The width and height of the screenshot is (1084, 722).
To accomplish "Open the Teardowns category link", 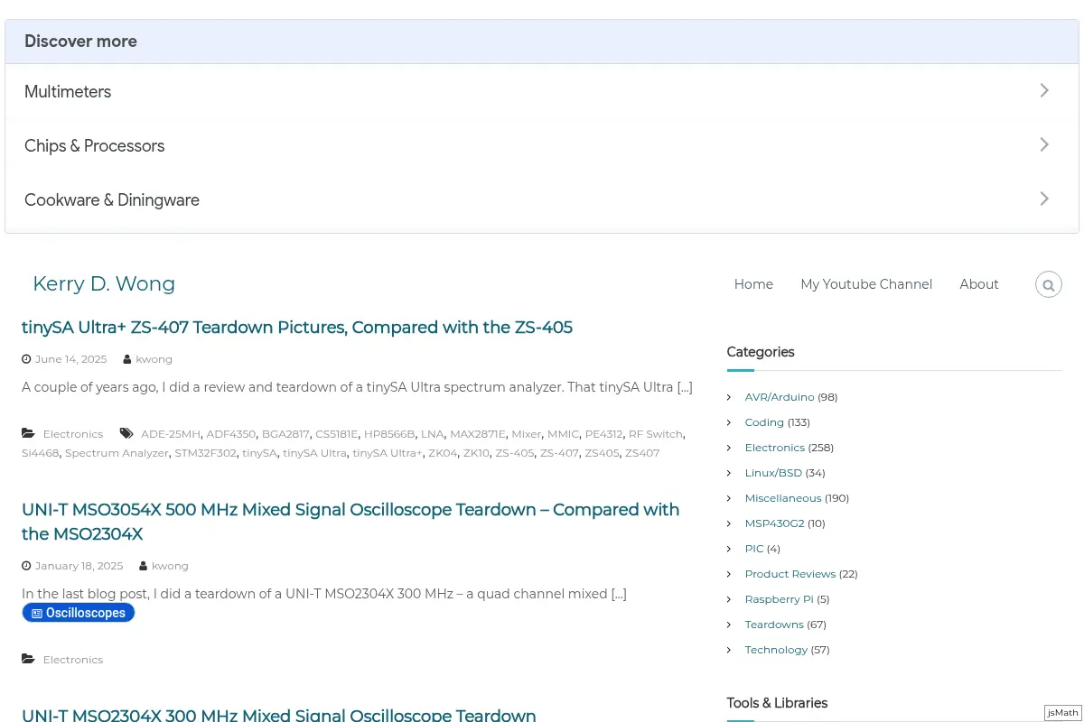I will (774, 625).
